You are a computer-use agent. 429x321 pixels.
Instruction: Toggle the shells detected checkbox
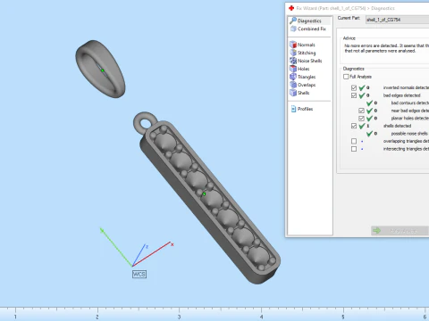(x=354, y=126)
